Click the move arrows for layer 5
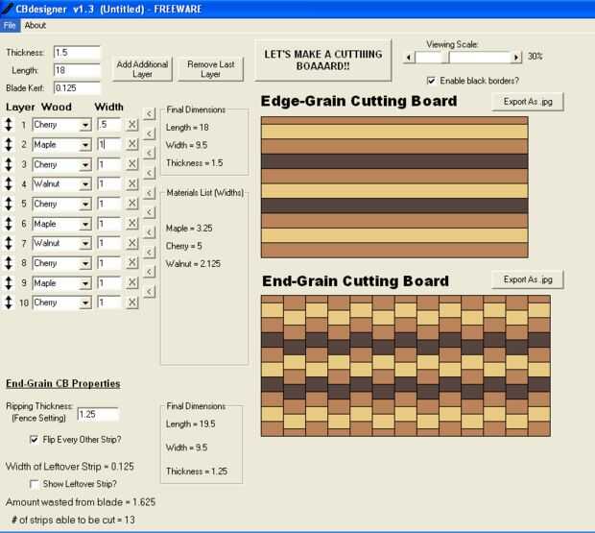Viewport: 595px width, 533px height. tap(9, 204)
